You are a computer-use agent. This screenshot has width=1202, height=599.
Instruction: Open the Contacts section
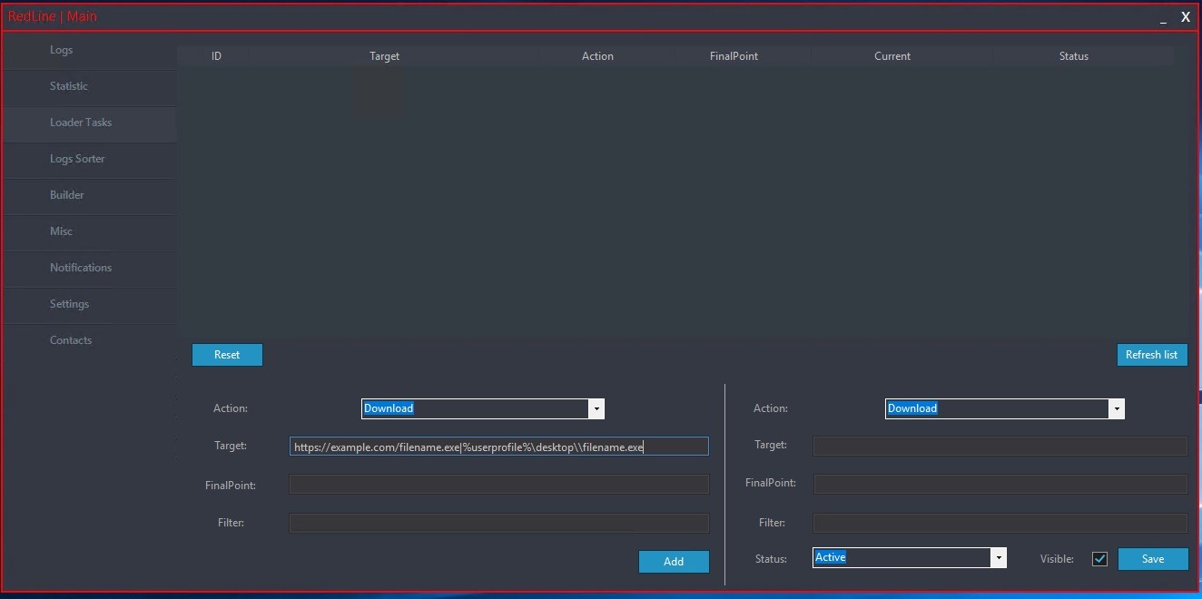point(89,340)
